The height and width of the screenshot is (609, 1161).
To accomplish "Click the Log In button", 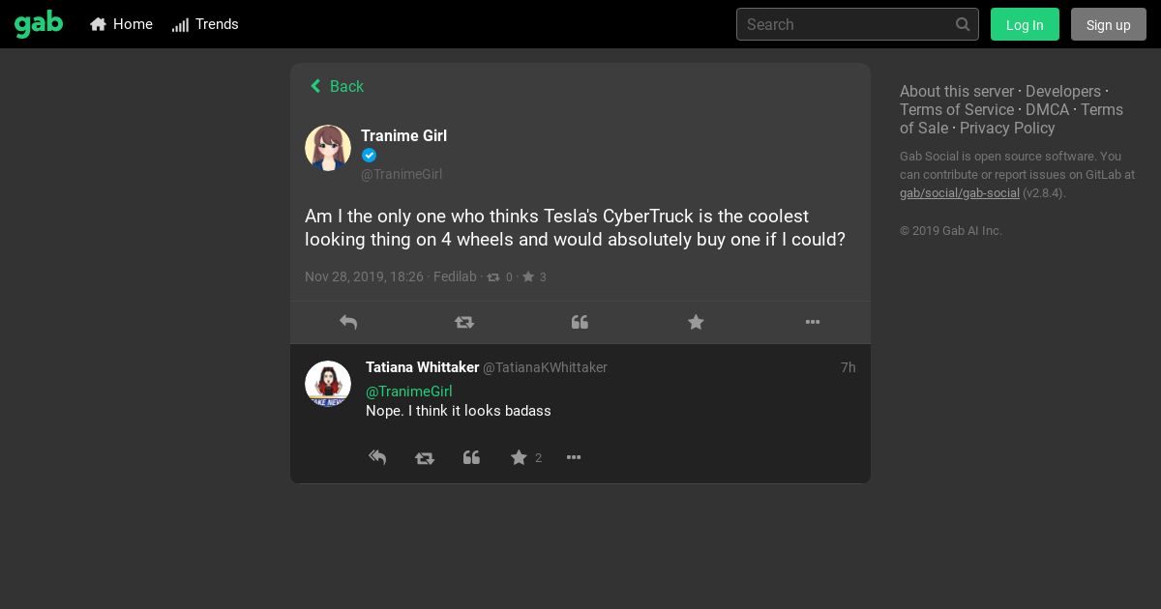I will pyautogui.click(x=1025, y=24).
